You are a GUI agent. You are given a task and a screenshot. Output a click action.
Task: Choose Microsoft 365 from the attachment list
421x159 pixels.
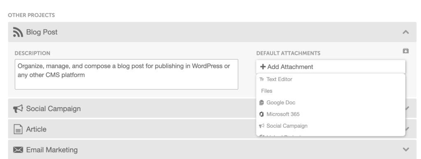coord(331,114)
